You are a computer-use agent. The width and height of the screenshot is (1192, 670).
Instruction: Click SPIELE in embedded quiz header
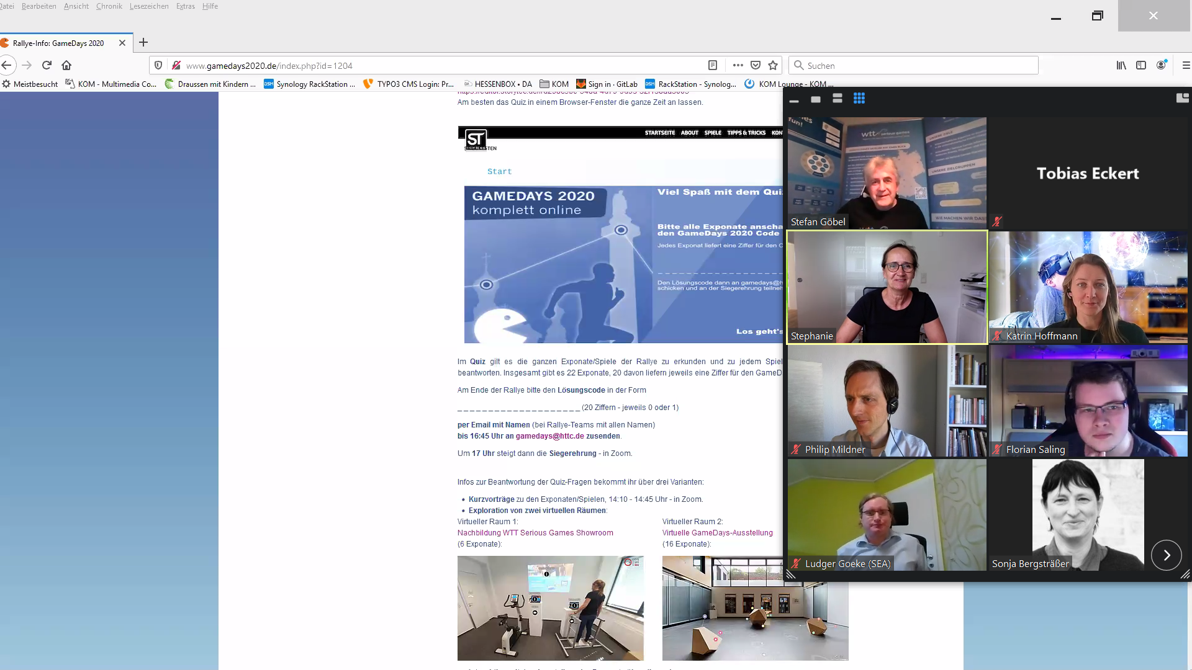(713, 133)
